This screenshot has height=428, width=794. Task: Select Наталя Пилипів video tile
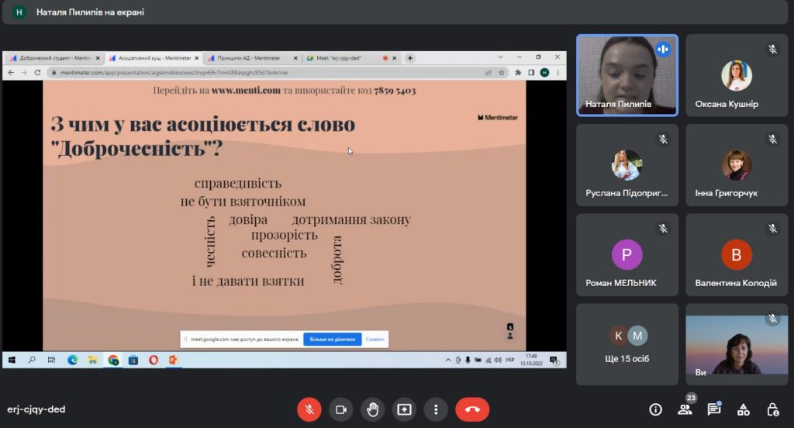pos(627,75)
